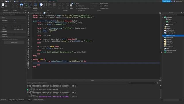Select ServerStorage in Explorer
184x104 pixels.
(170, 38)
